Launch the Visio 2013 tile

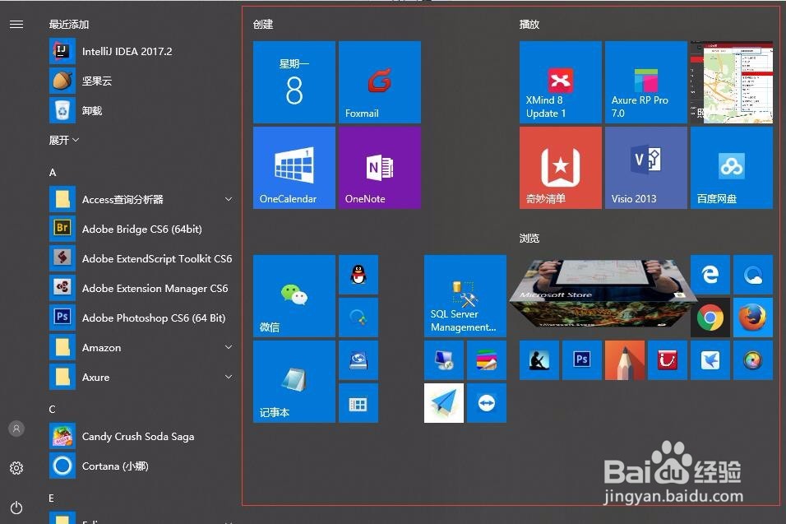(x=645, y=168)
